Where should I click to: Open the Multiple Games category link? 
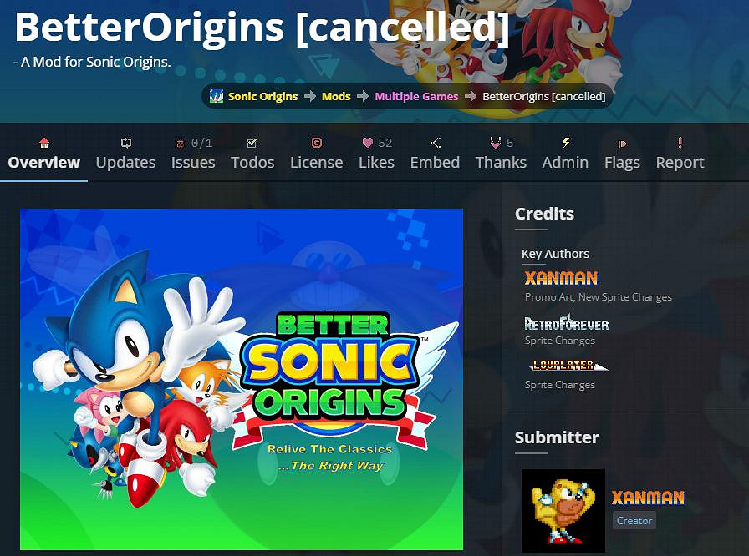coord(416,96)
